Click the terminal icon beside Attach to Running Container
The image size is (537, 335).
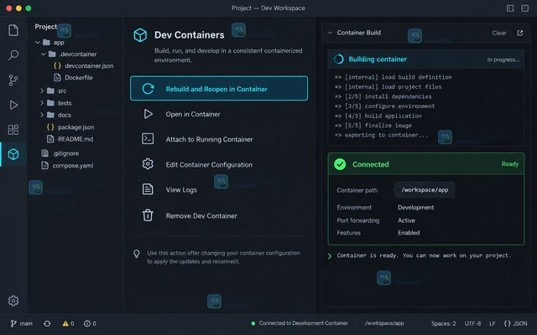click(148, 139)
